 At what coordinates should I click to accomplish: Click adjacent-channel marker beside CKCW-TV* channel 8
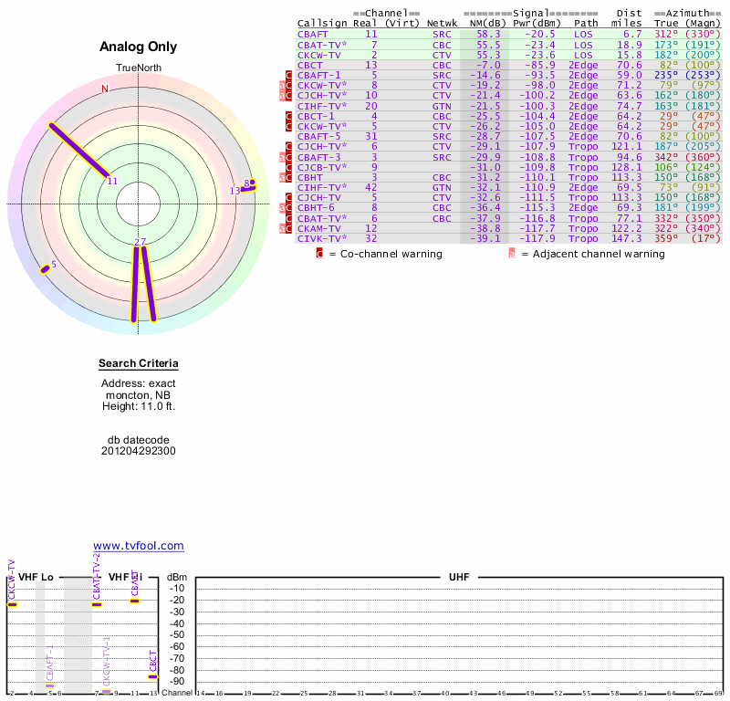[283, 86]
